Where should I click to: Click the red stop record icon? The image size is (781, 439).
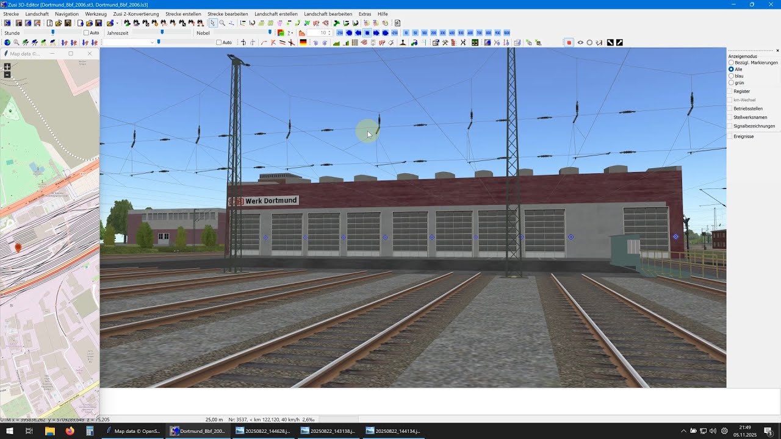569,43
